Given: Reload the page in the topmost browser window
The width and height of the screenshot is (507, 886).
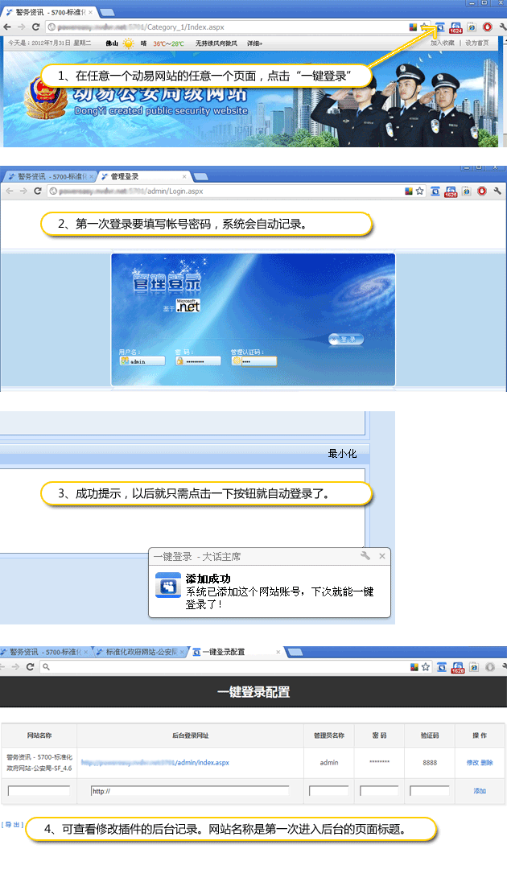Looking at the screenshot, I should point(35,27).
